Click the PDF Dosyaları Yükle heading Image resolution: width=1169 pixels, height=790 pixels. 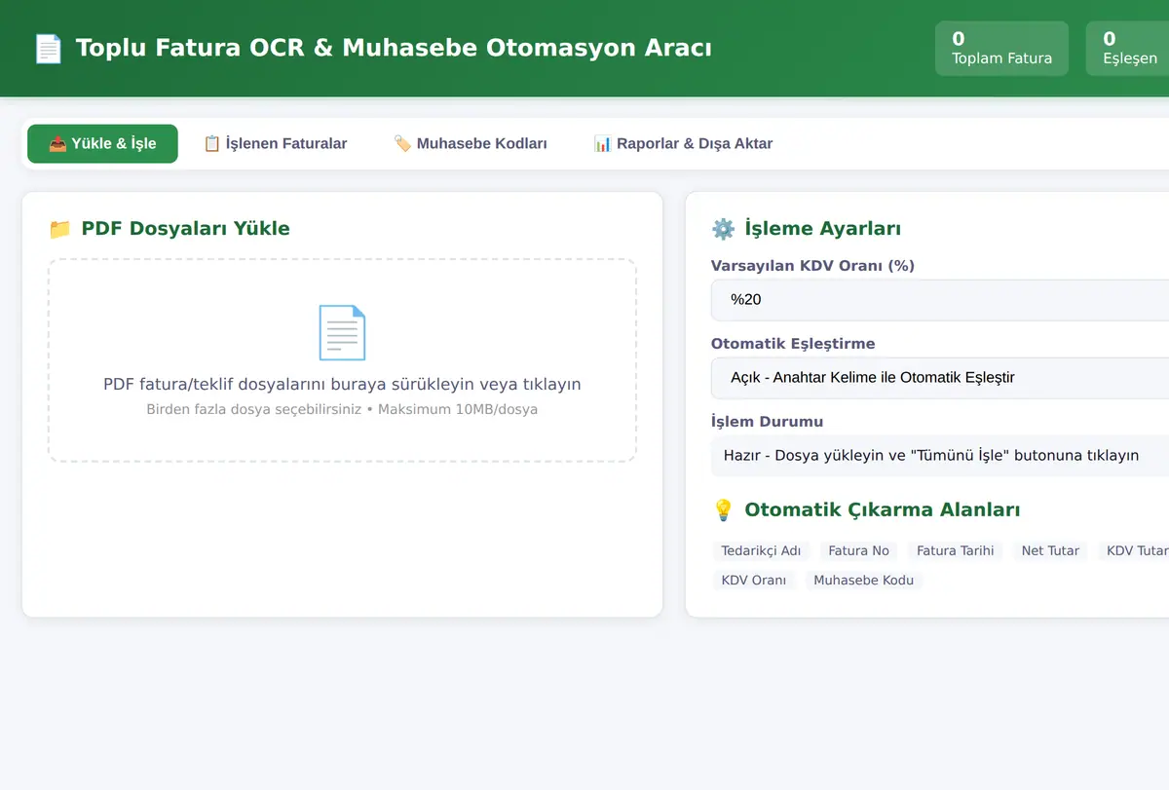click(185, 229)
